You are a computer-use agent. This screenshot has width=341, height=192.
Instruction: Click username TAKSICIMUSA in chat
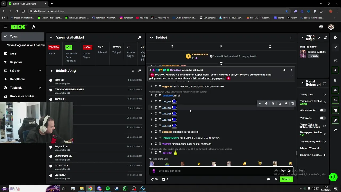click(x=170, y=138)
